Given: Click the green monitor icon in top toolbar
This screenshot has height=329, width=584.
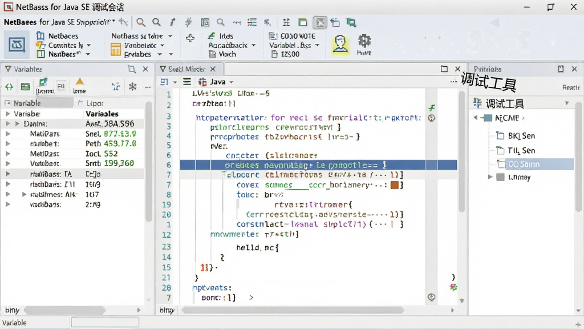Looking at the screenshot, I should click(x=351, y=22).
